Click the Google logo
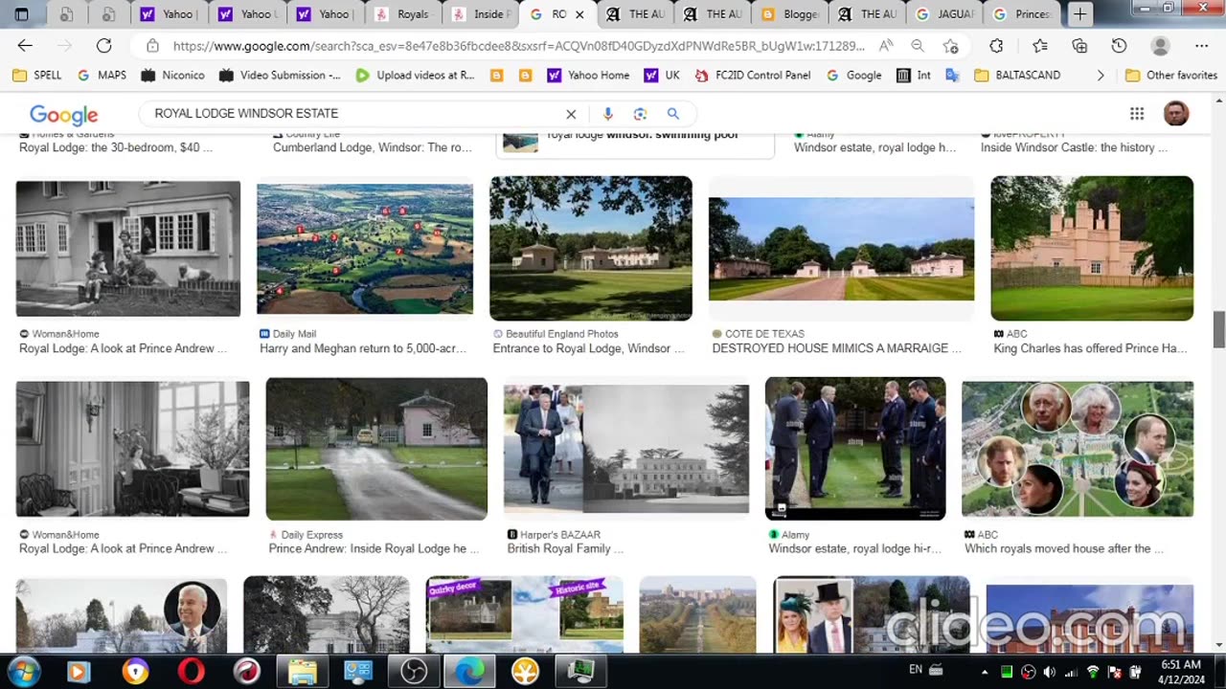1226x689 pixels. pos(64,115)
